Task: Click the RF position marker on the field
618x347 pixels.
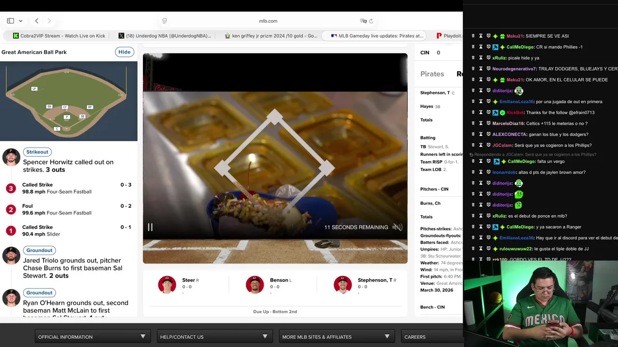Action: (90, 107)
